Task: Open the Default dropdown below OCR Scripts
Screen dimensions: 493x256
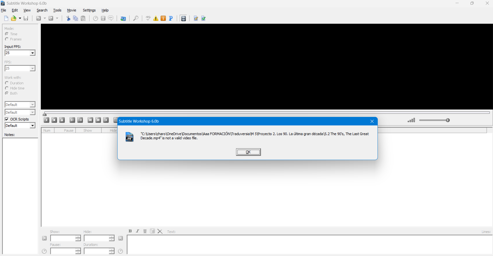Action: tap(32, 126)
